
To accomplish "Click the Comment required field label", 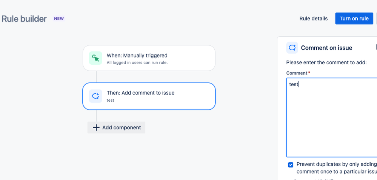I will coord(297,73).
